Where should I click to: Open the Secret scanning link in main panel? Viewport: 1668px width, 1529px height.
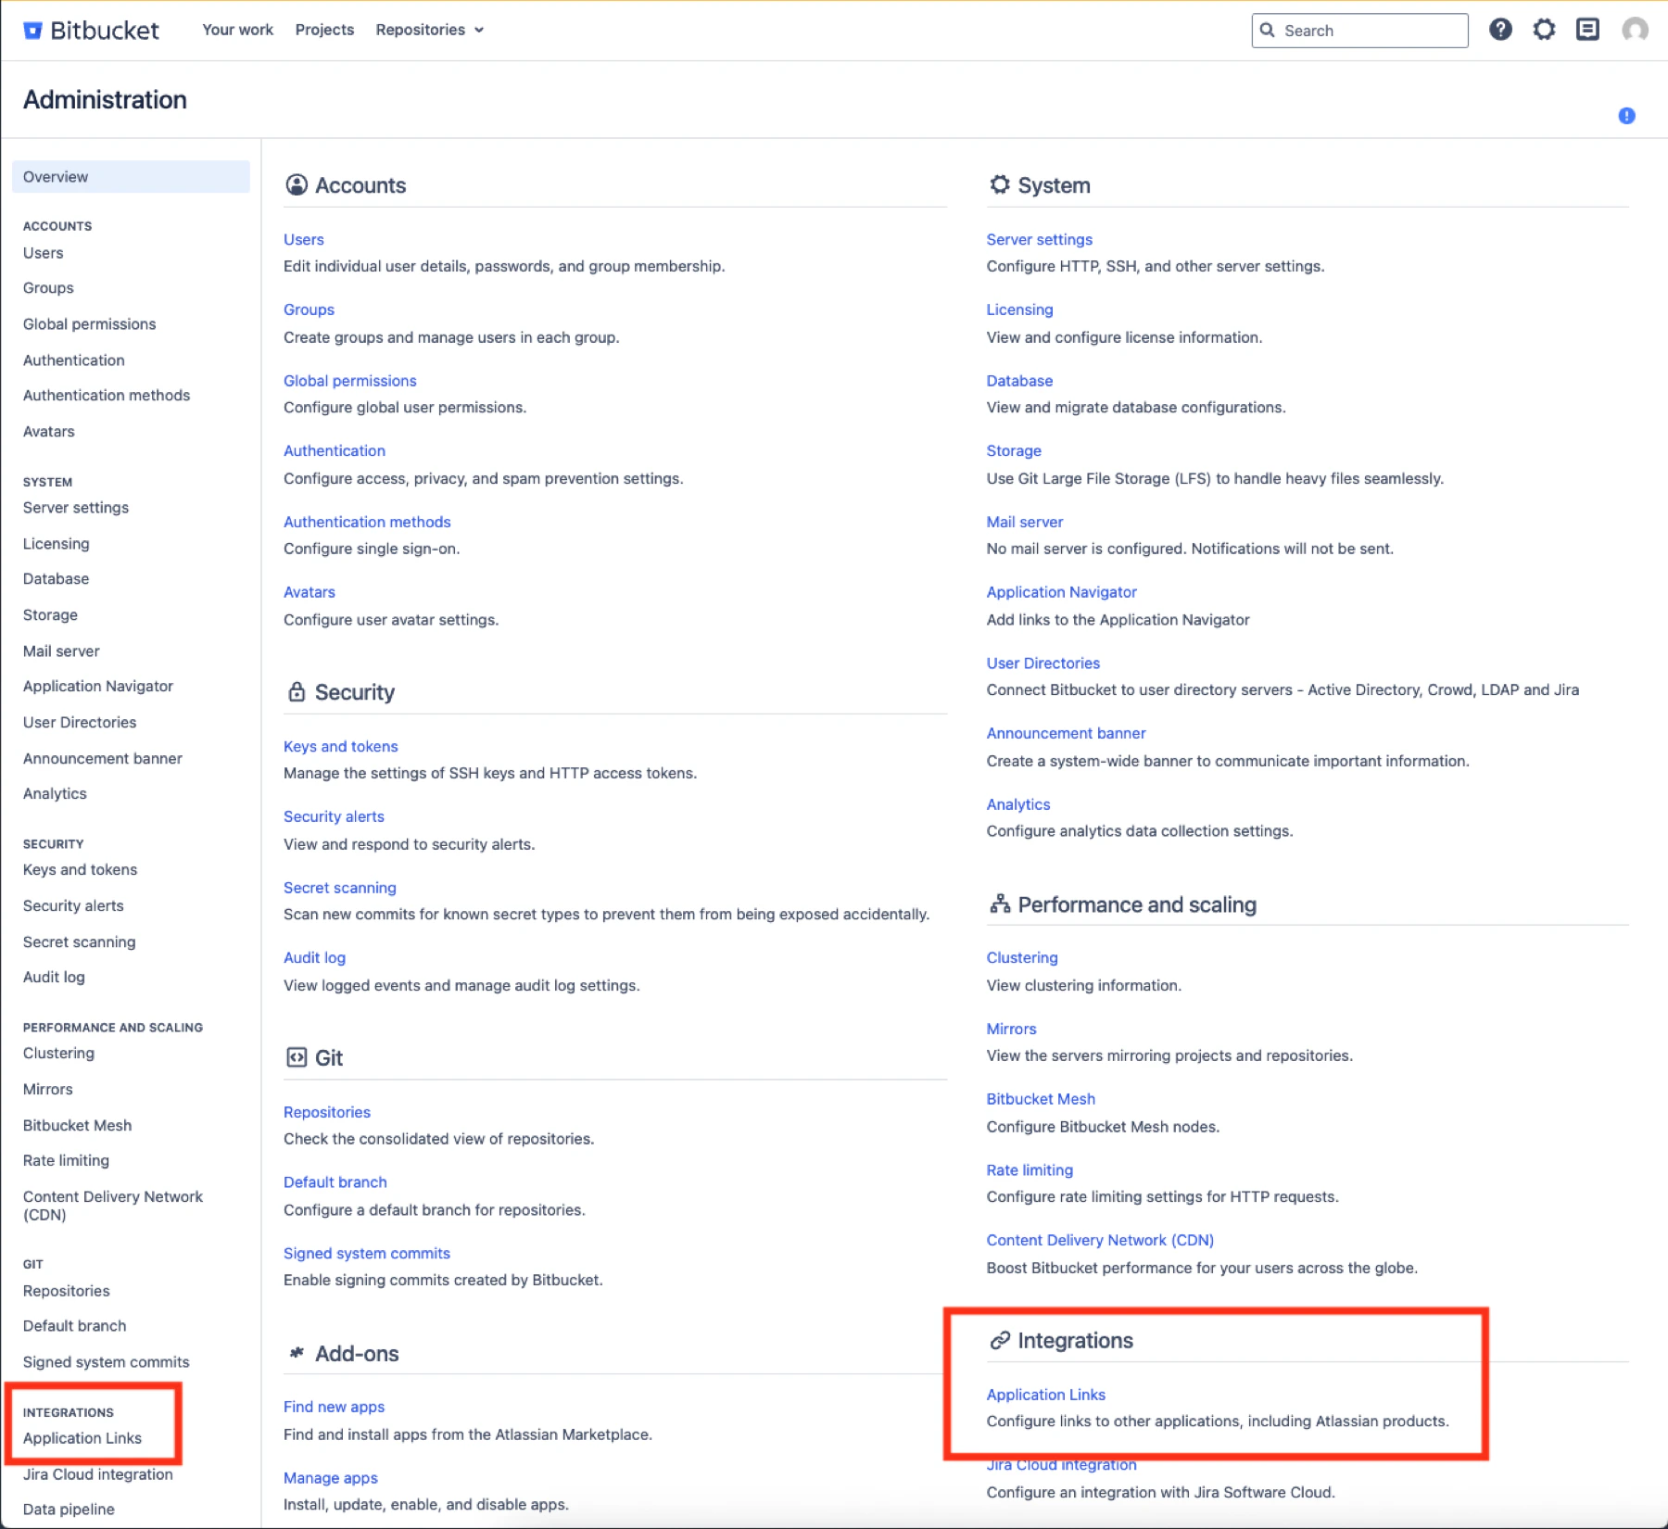tap(339, 888)
